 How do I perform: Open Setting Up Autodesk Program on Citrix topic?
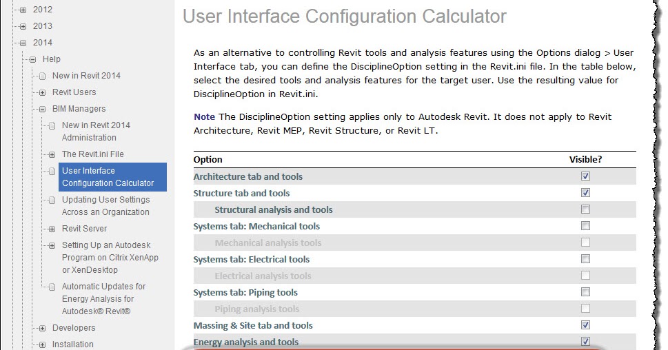110,258
